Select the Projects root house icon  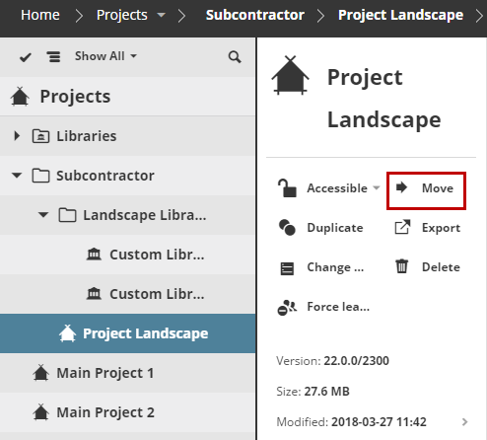pyautogui.click(x=20, y=97)
